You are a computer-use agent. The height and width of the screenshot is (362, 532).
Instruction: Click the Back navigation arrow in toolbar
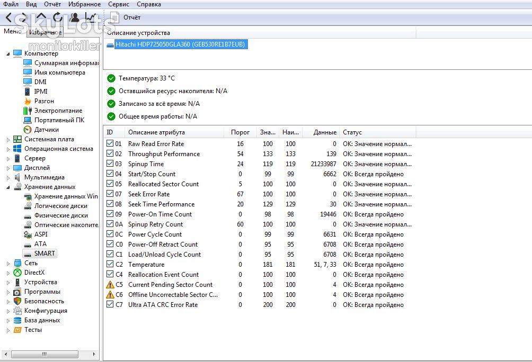click(x=9, y=17)
